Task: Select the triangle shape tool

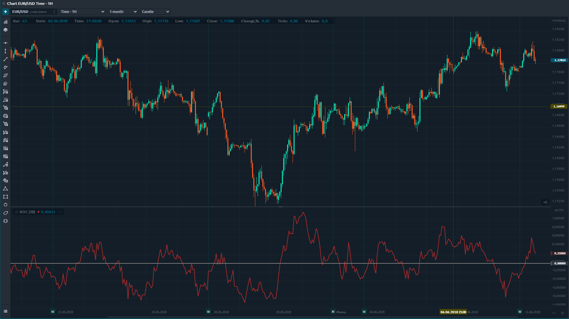Action: click(6, 189)
